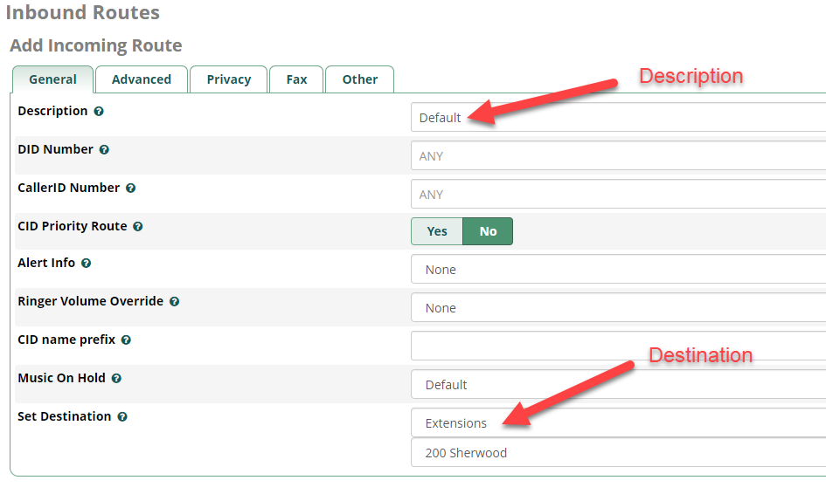
Task: Set CID Priority Route to No
Action: pyautogui.click(x=488, y=231)
